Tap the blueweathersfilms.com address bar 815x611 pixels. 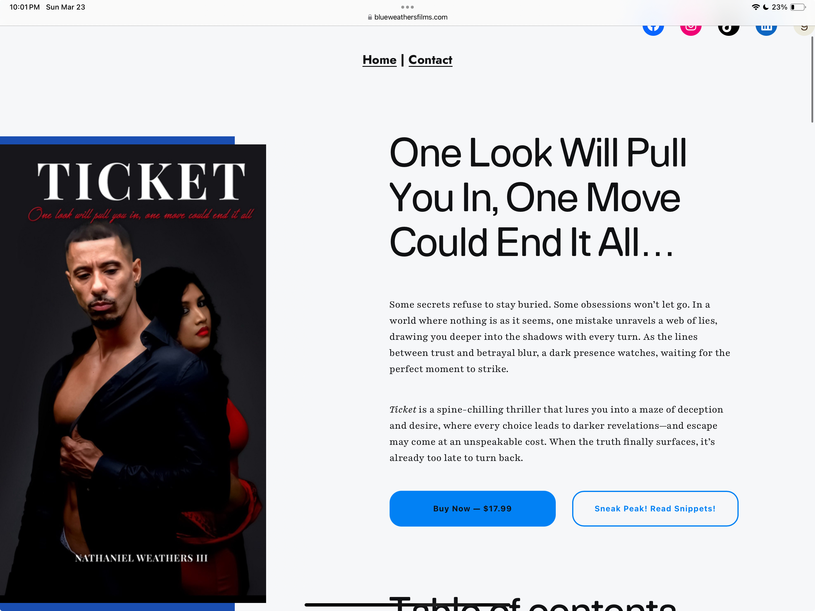pos(407,17)
